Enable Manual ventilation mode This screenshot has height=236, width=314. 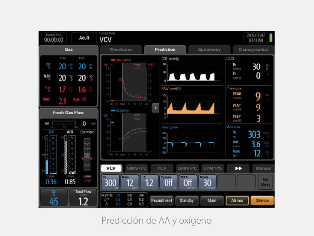[263, 168]
